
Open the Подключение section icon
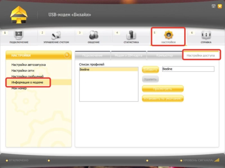[19, 35]
